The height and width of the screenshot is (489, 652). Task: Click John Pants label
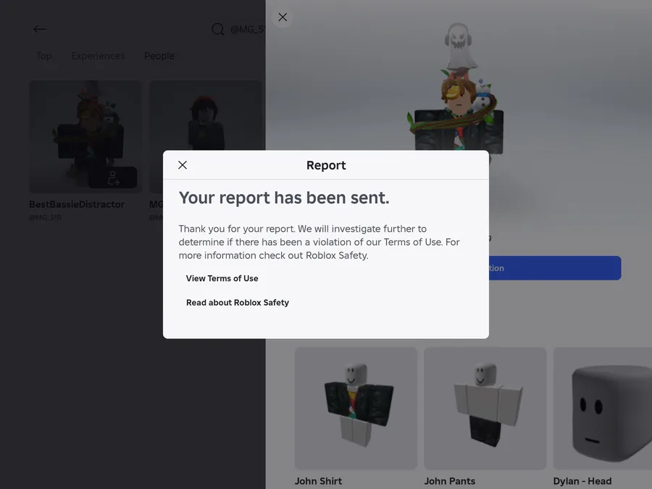(x=449, y=481)
